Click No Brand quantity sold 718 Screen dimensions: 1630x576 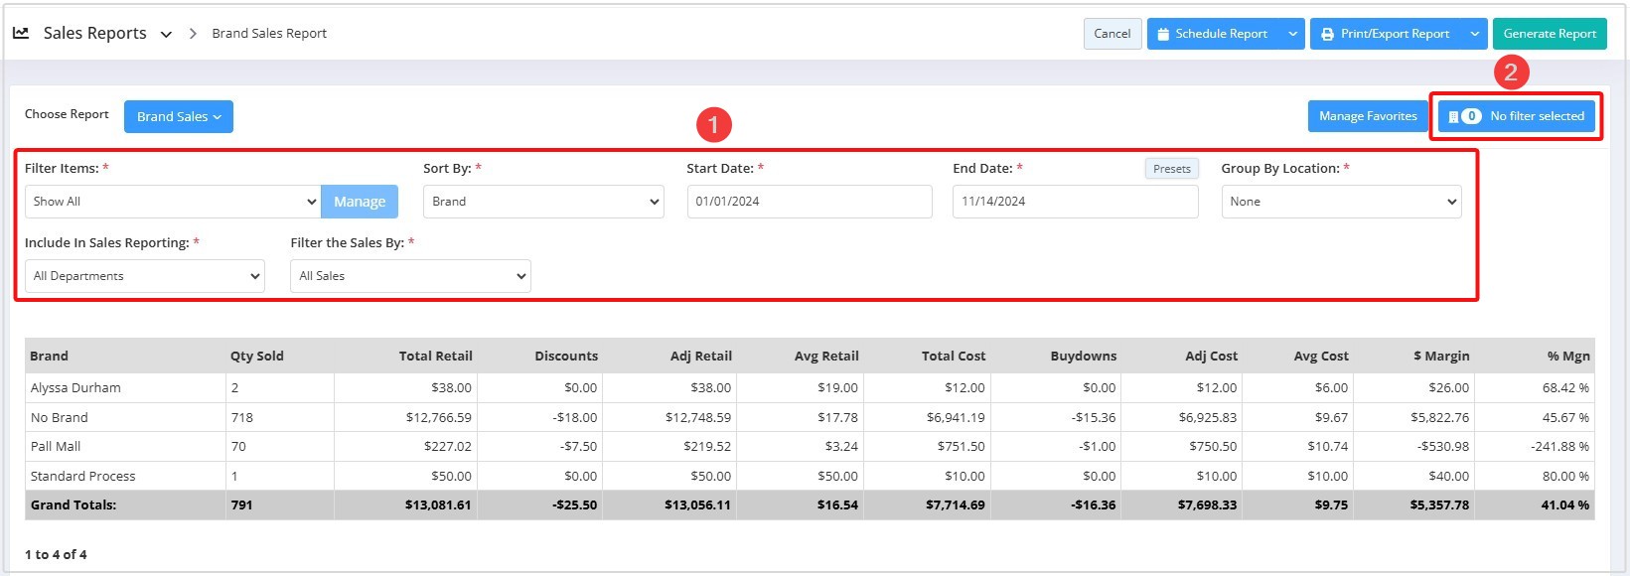pos(242,418)
